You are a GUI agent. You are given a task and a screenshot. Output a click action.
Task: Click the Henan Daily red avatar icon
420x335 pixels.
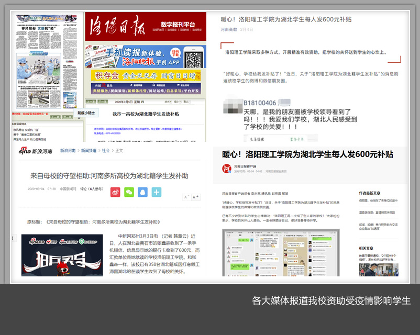click(226, 169)
